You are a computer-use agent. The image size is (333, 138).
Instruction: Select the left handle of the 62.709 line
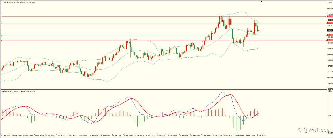click(x=1, y=35)
